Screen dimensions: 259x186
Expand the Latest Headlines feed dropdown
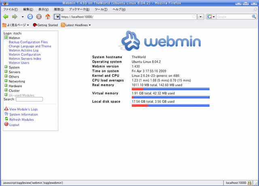click(x=90, y=25)
